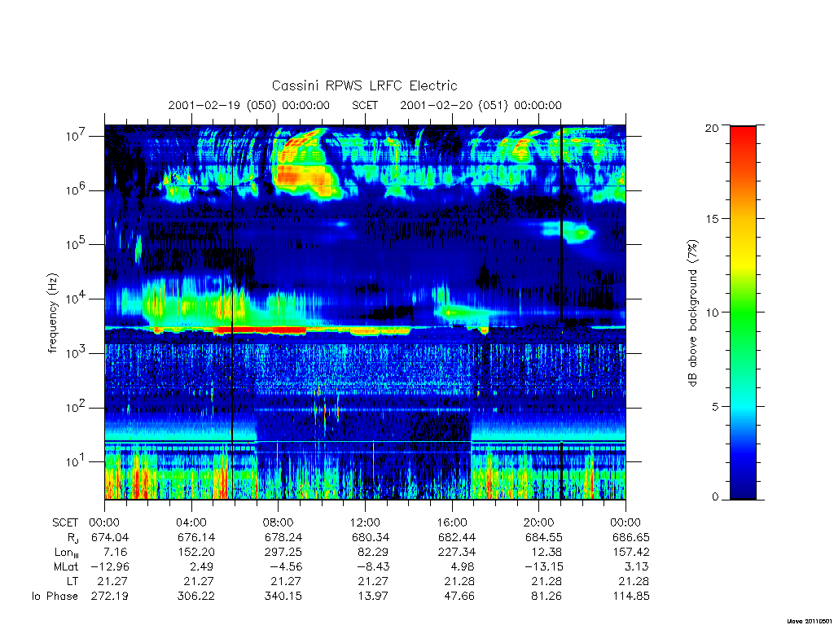Click RJ value '674.04'
Viewport: 834px width, 625px height.
[x=110, y=537]
